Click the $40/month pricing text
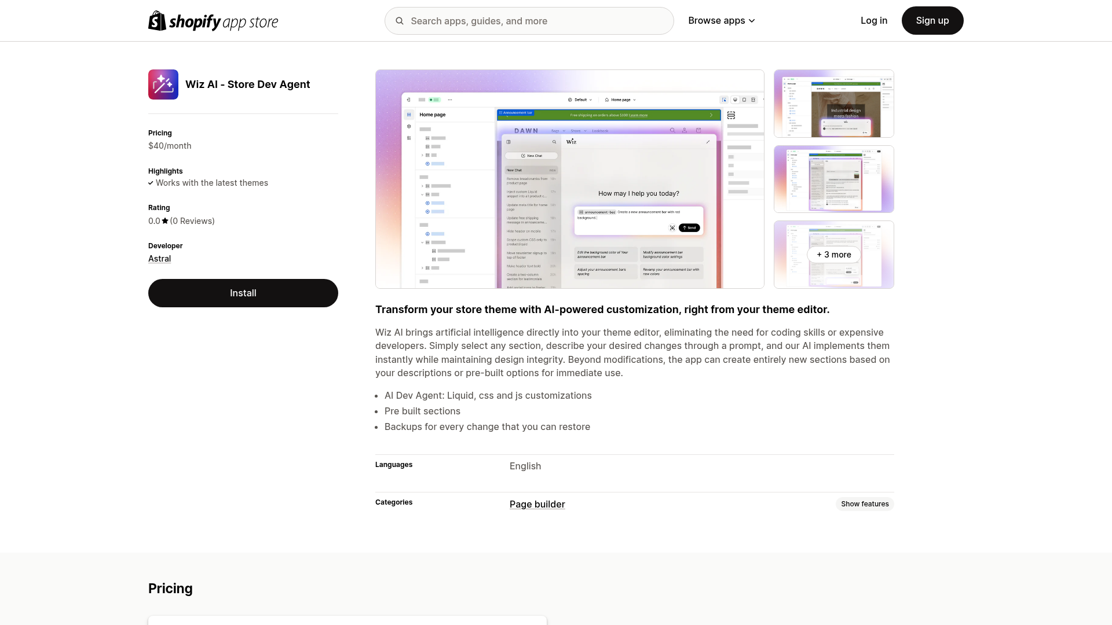 170,146
